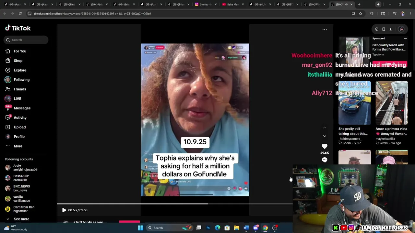This screenshot has height=233, width=415.
Task: Open the Upload page
Action: 19,127
